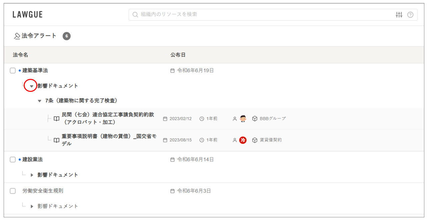Collapse 影響ドキュメント under 建築基準法
428x220 pixels.
point(32,86)
